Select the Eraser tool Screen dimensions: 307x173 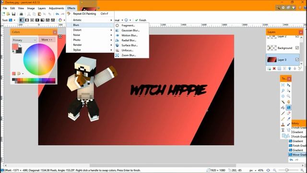pyautogui.click(x=289, y=113)
